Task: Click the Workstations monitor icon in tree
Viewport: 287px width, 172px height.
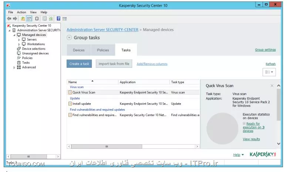Action: pyautogui.click(x=24, y=44)
